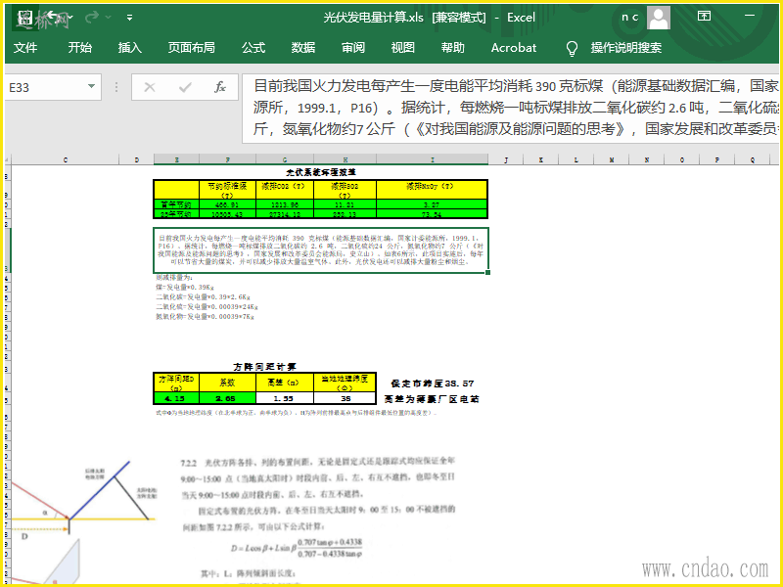Image resolution: width=783 pixels, height=587 pixels.
Task: Click the cell with value 1.55
Action: [x=285, y=398]
